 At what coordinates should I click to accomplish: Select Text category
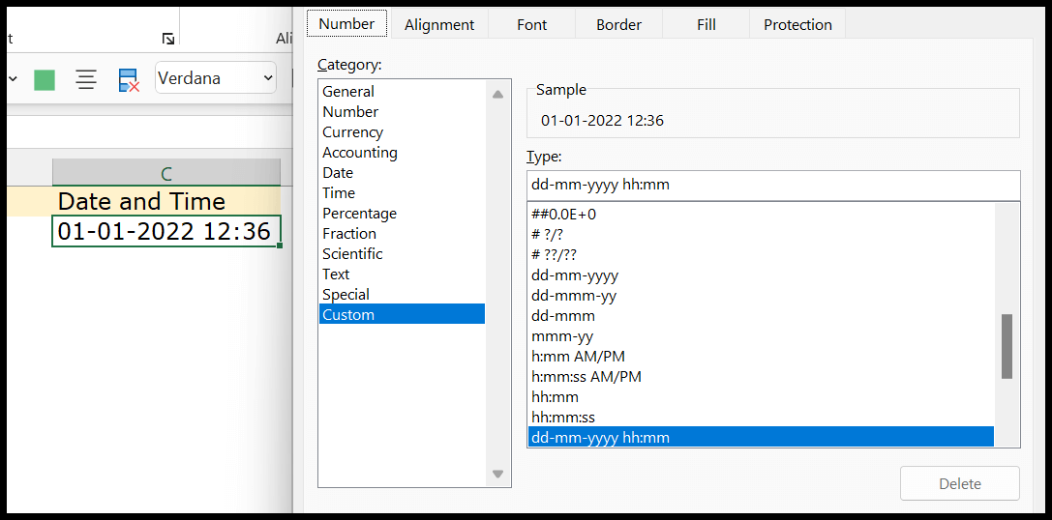pos(402,274)
